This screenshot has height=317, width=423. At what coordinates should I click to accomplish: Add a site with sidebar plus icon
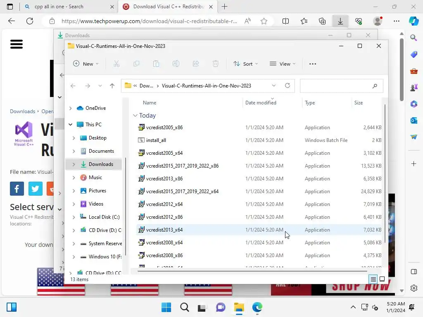[x=413, y=163]
